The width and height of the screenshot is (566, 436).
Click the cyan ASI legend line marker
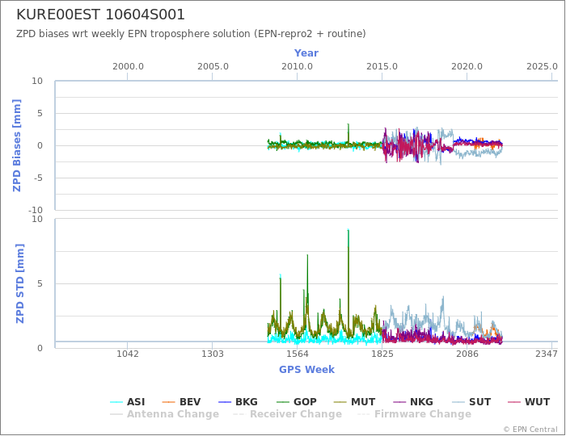tap(116, 402)
